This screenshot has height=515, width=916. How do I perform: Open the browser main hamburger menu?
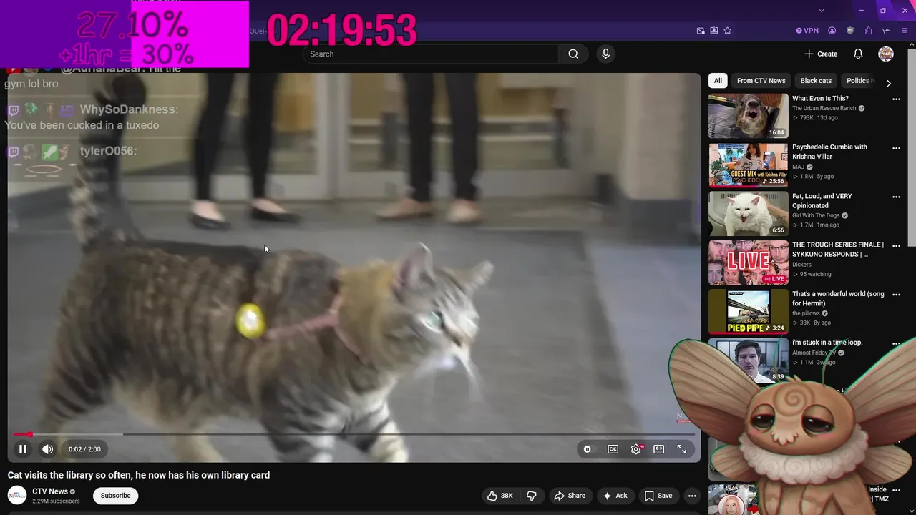coord(905,31)
